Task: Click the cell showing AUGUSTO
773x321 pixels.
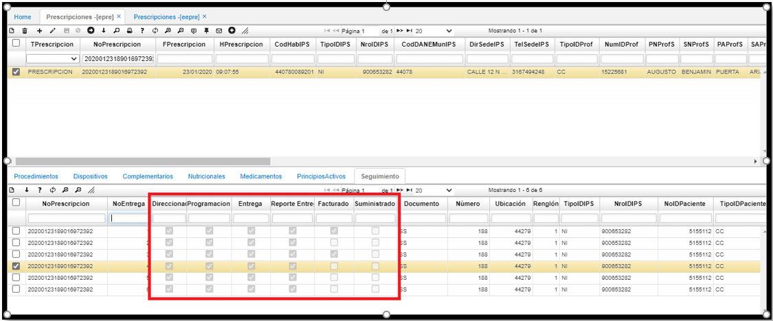Action: 662,72
